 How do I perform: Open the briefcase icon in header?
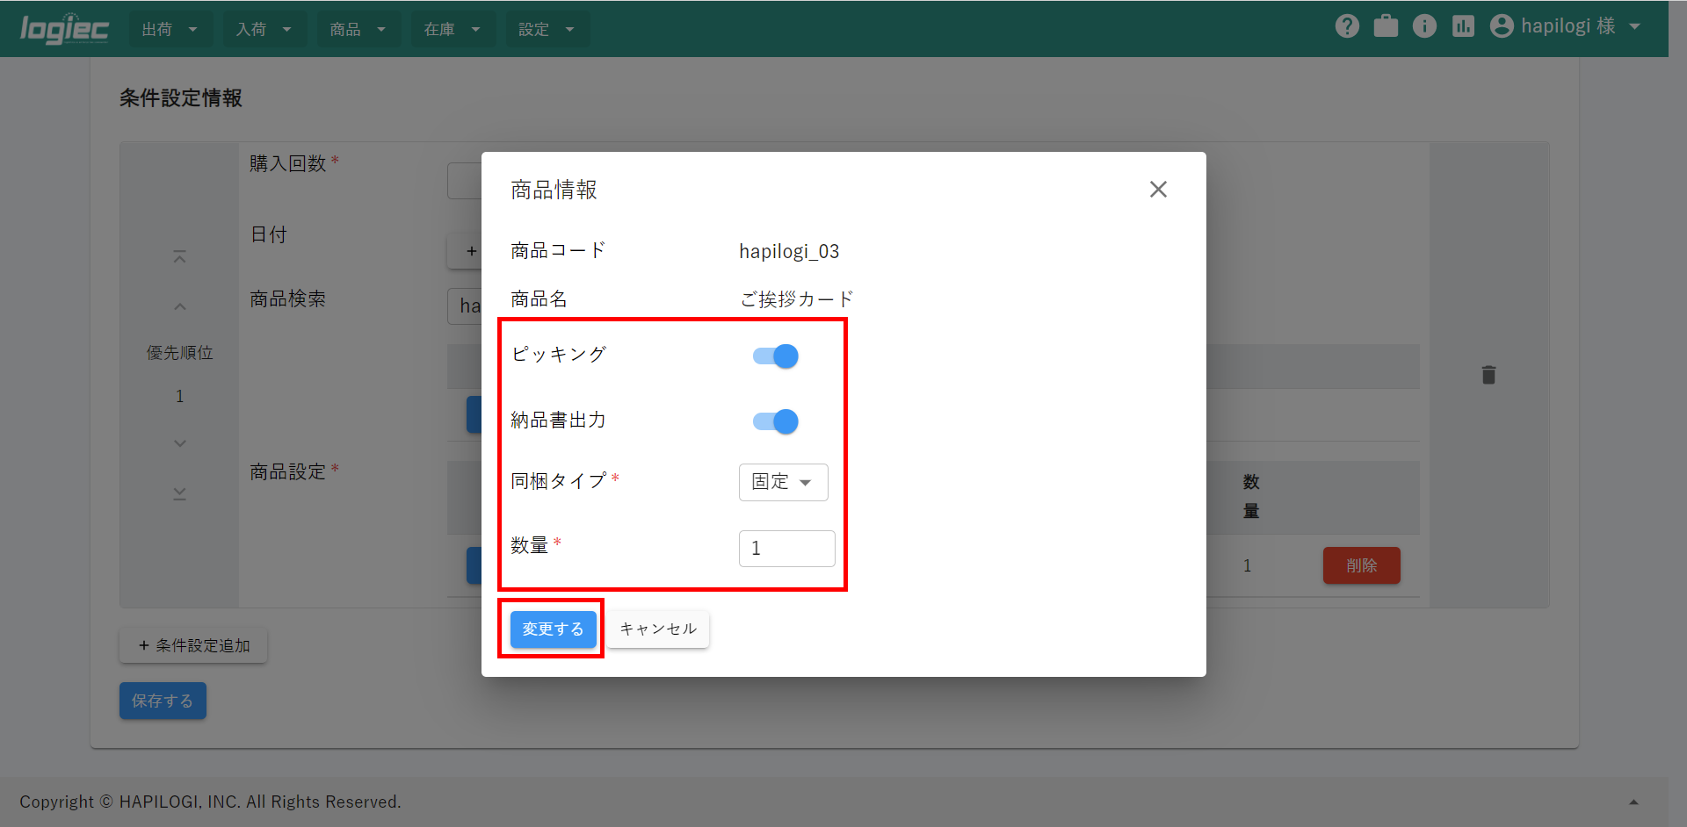pos(1386,26)
